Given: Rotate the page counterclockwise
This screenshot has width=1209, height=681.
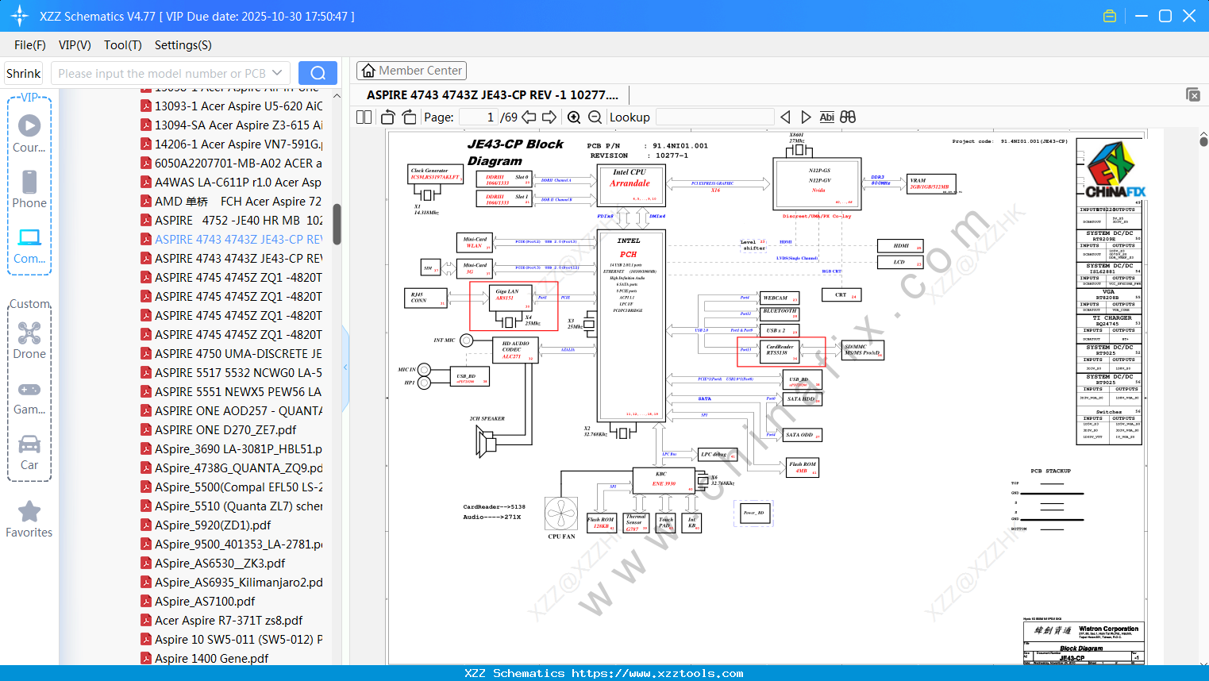Looking at the screenshot, I should point(387,117).
